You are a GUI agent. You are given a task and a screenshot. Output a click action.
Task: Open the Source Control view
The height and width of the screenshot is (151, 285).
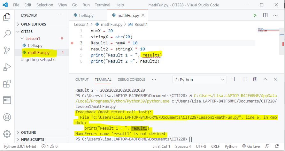point(7,50)
